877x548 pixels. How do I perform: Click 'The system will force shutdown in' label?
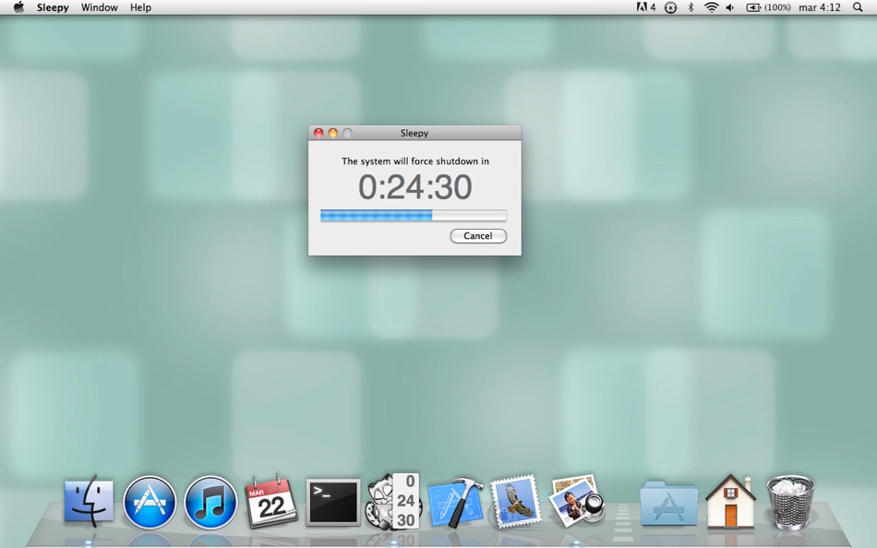415,161
